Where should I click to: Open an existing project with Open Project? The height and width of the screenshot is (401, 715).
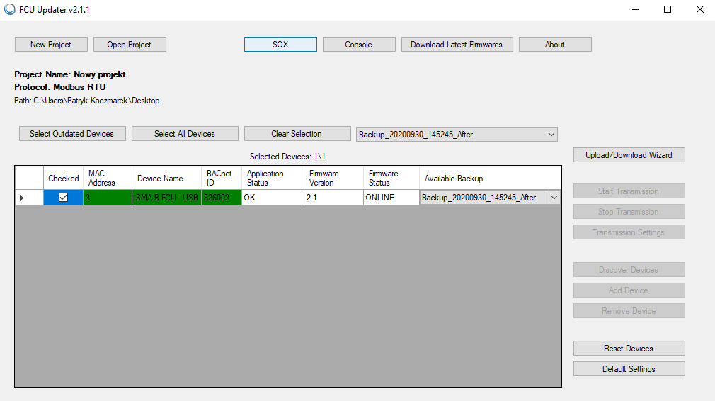[130, 45]
